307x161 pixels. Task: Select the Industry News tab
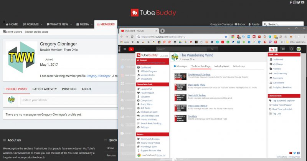222,66
